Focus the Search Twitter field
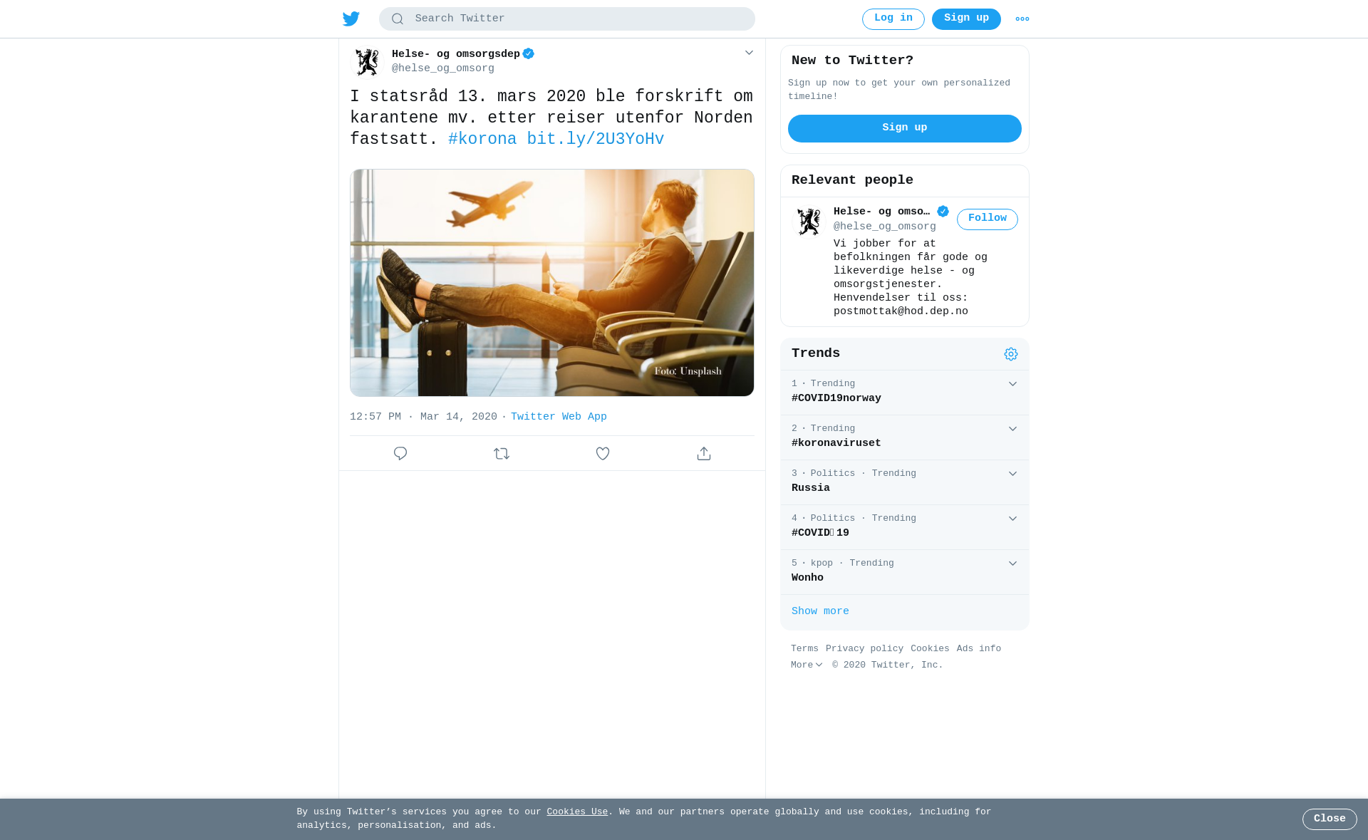1368x840 pixels. coord(567,19)
